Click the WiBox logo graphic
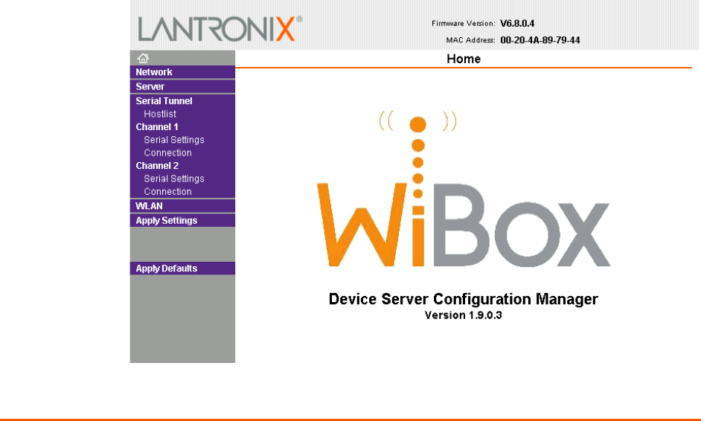 [x=463, y=188]
